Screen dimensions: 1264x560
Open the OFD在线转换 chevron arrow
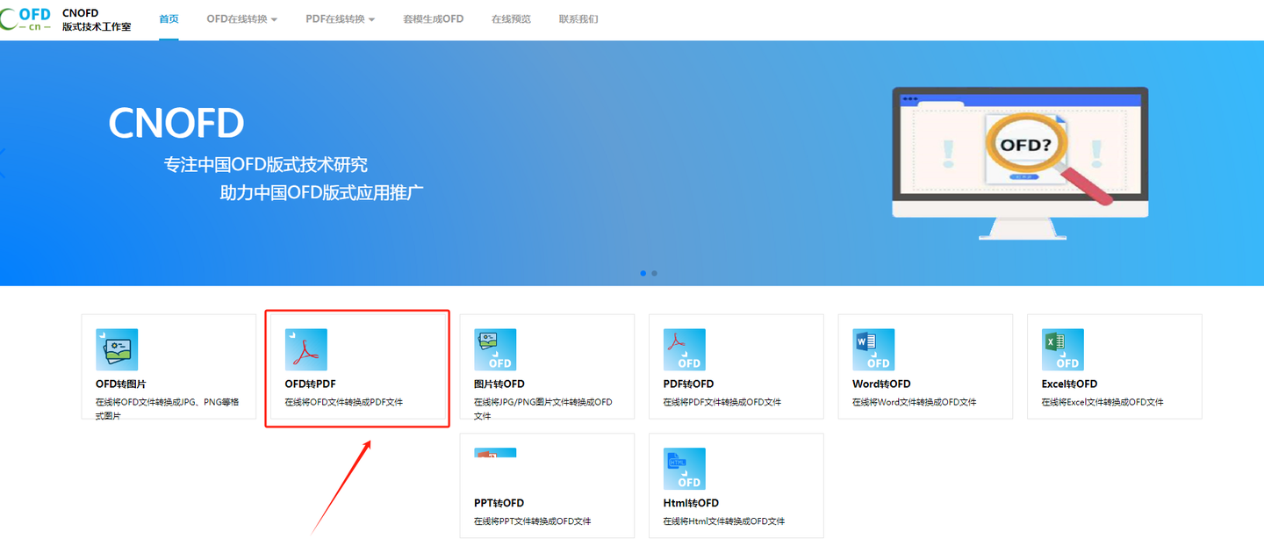[x=276, y=18]
